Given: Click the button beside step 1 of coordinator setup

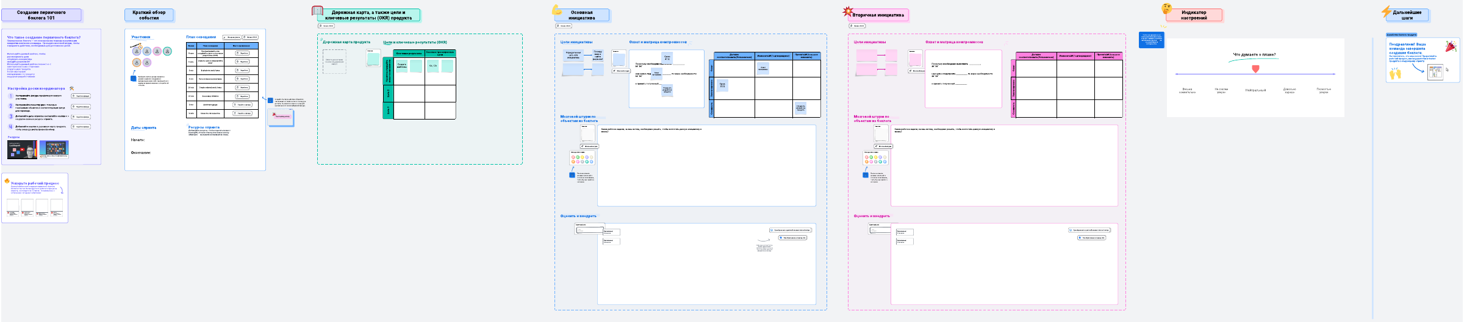Looking at the screenshot, I should (x=81, y=96).
